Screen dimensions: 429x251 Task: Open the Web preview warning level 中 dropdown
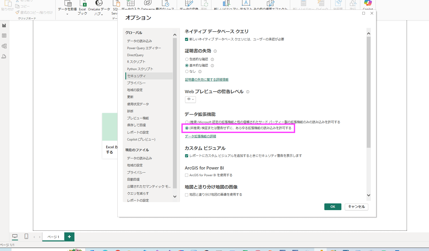(190, 99)
